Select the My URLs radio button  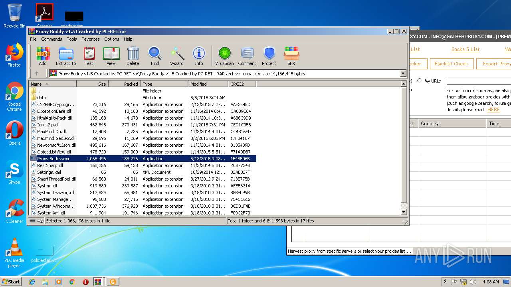coord(419,81)
